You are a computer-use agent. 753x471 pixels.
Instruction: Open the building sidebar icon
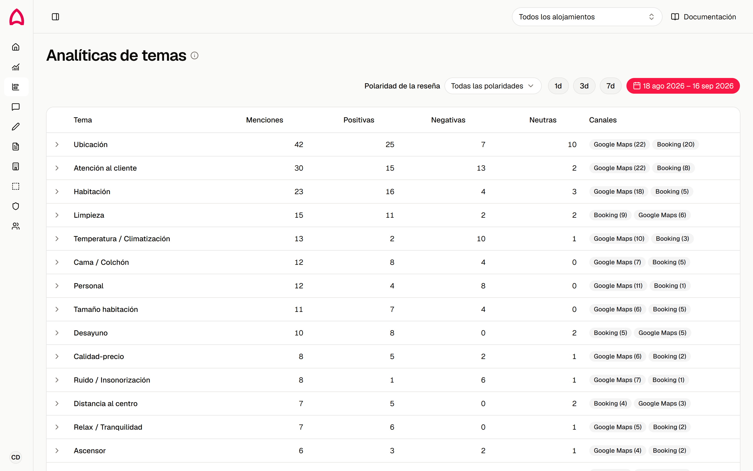tap(16, 167)
